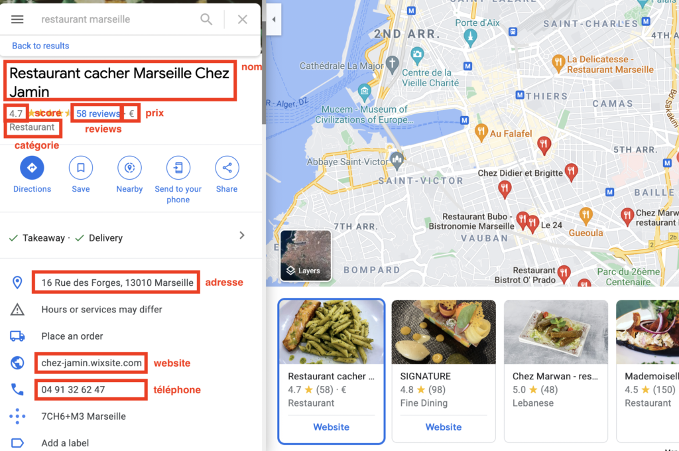The width and height of the screenshot is (679, 451).
Task: Open the 58 reviews link
Action: [98, 113]
